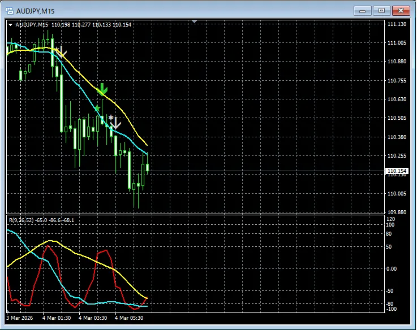Maximize the AUDJPY,M15 chart window

pos(381,11)
